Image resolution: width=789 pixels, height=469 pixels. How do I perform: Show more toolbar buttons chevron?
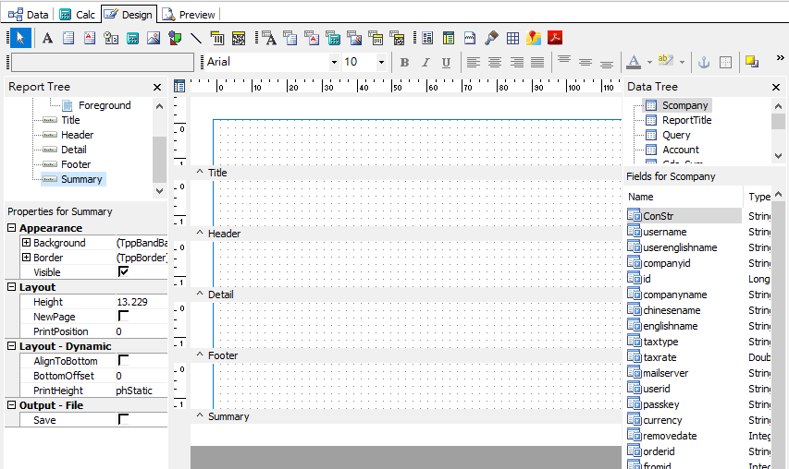point(781,58)
